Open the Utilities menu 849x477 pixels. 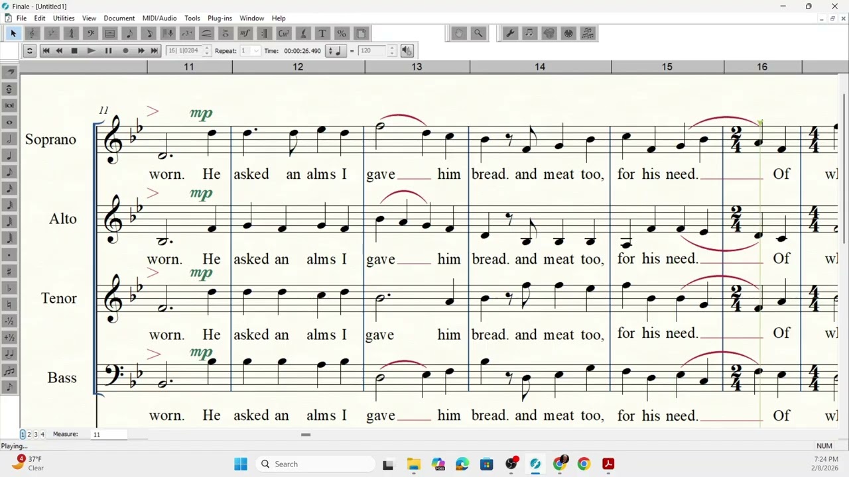64,18
